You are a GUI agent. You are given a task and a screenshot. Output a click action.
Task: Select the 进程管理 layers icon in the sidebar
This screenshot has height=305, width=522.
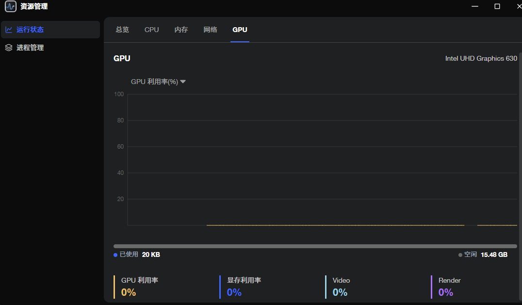[x=9, y=48]
